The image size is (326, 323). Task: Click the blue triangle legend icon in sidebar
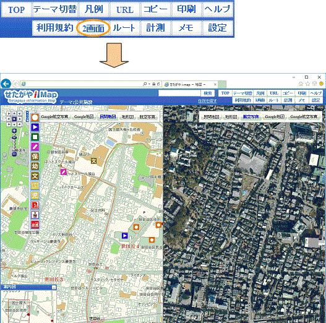(35, 127)
